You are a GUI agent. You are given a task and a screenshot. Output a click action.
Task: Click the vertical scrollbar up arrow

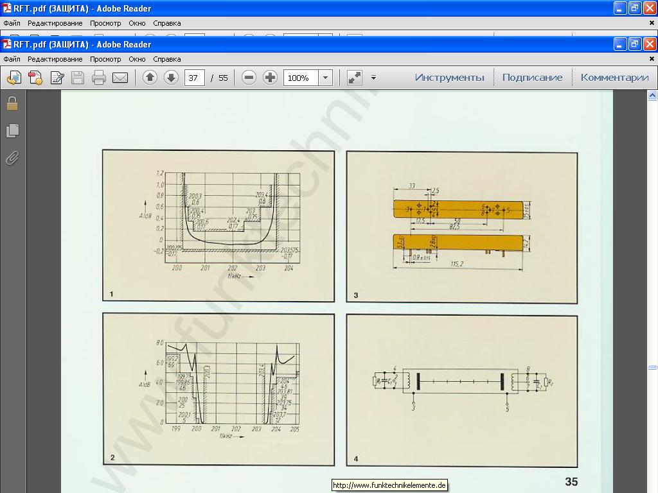[x=652, y=96]
